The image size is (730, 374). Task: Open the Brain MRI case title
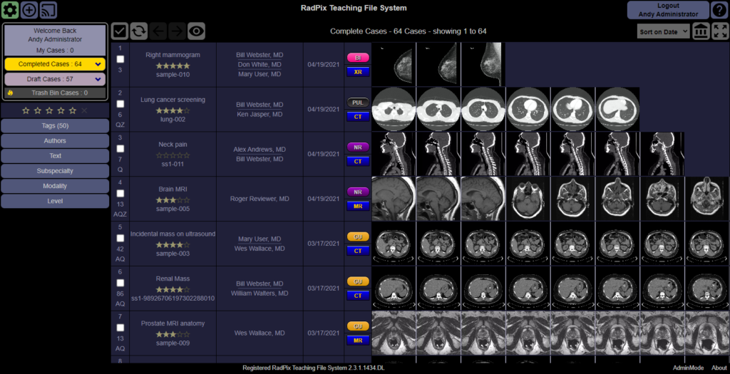pyautogui.click(x=173, y=189)
